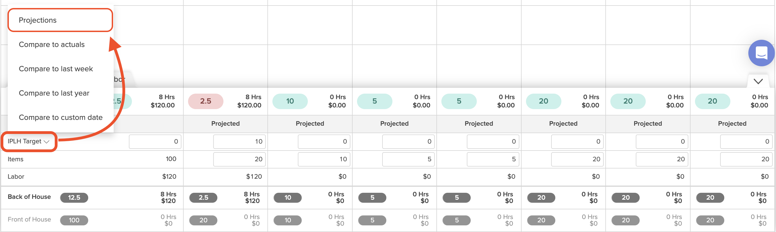The image size is (776, 232).
Task: Select Compare to last year
Action: click(54, 93)
